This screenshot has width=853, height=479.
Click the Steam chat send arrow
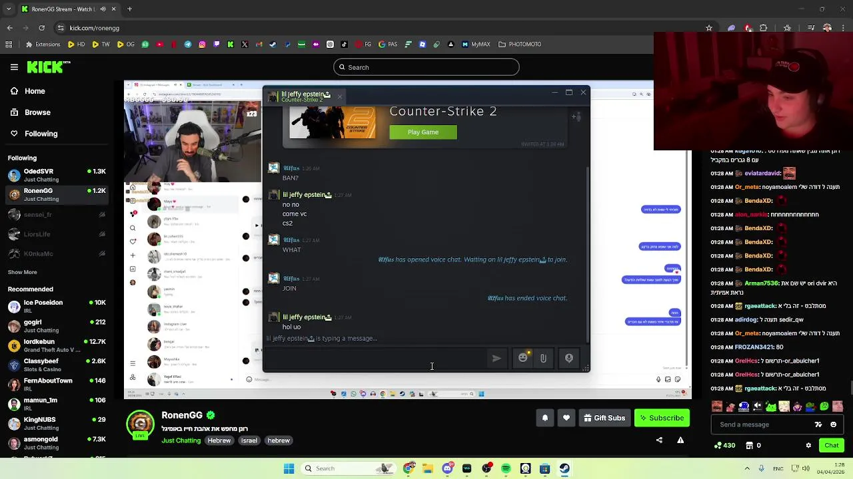pos(496,358)
